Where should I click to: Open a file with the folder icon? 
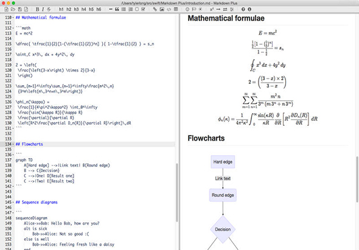tap(13, 9)
